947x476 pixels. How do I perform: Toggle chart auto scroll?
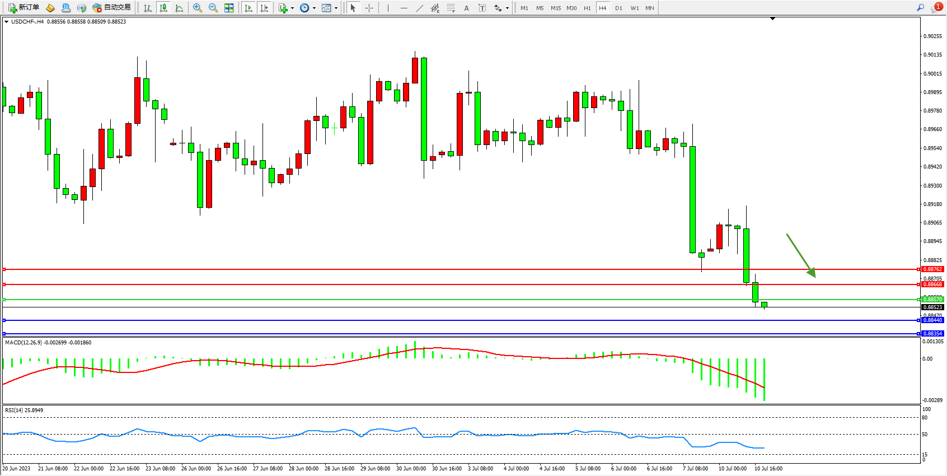click(x=249, y=8)
